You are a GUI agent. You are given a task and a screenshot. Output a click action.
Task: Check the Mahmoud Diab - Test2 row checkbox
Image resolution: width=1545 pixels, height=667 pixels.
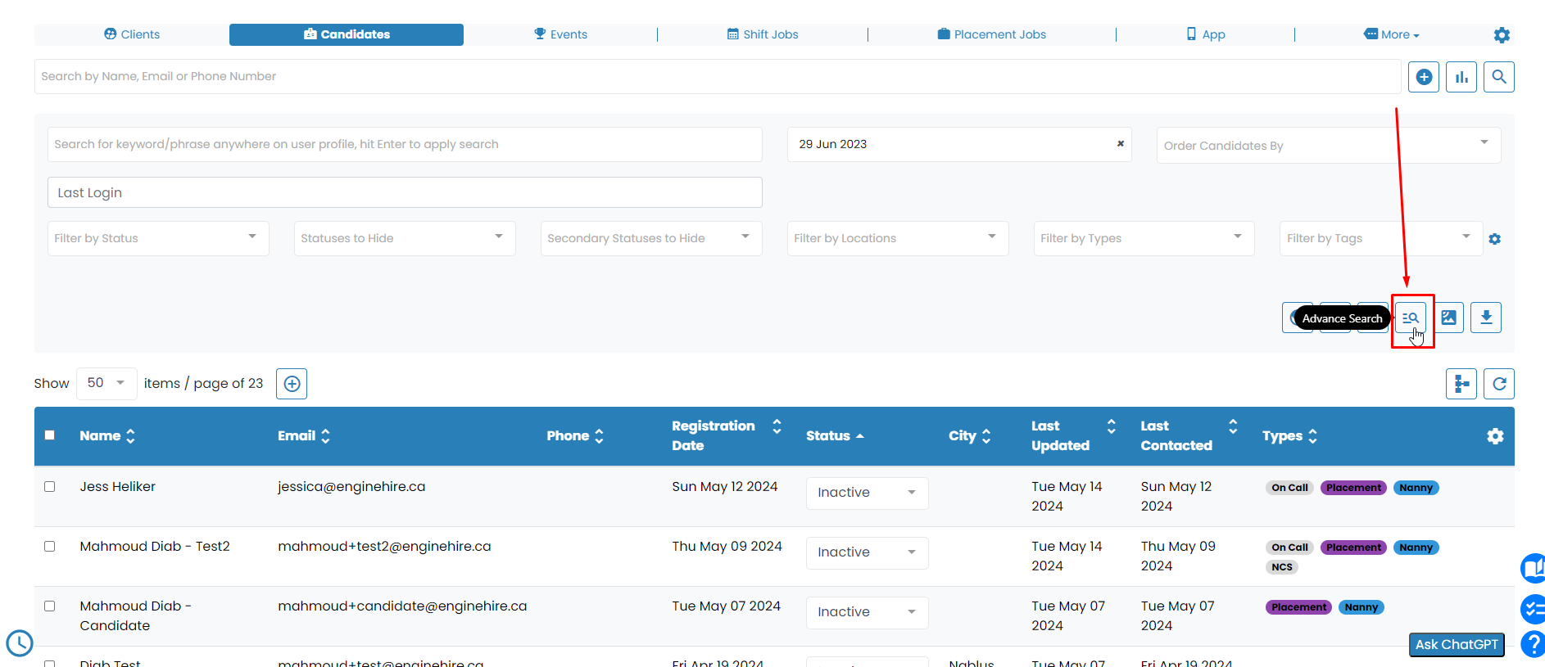50,547
